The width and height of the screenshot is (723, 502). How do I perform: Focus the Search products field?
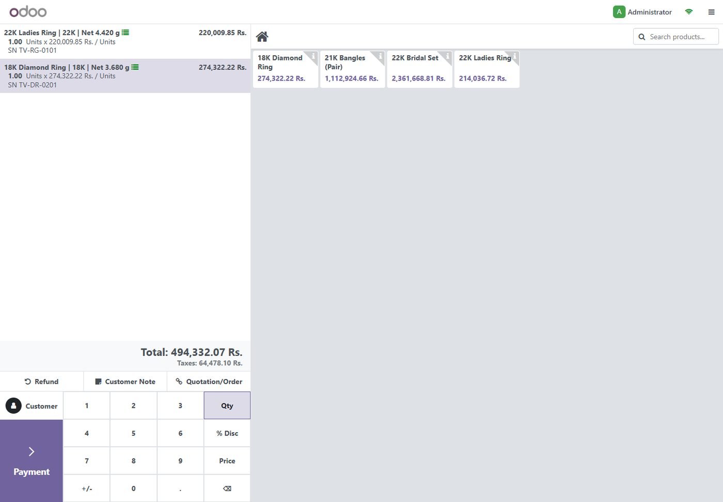pyautogui.click(x=676, y=37)
